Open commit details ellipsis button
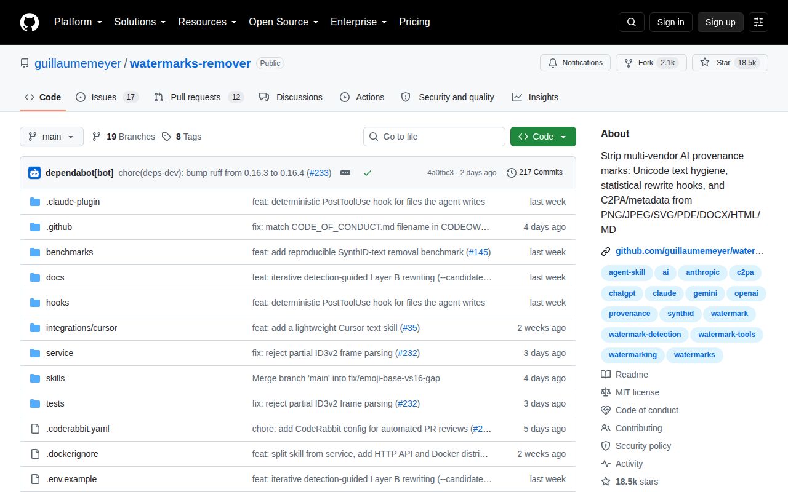788x492 pixels. [345, 173]
